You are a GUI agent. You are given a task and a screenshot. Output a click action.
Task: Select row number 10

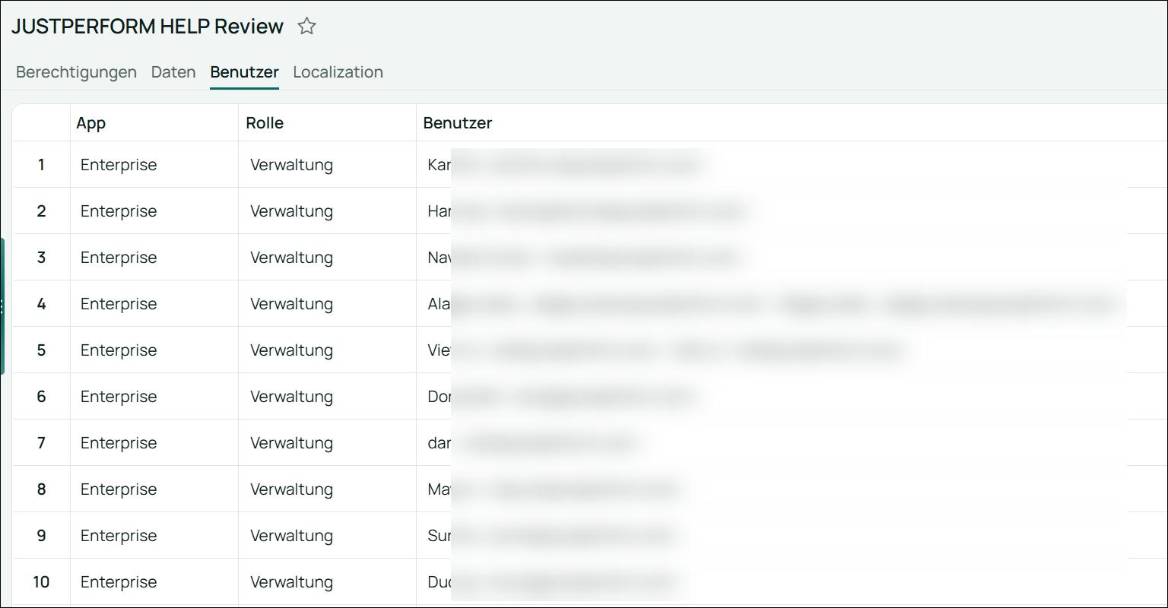click(x=41, y=581)
